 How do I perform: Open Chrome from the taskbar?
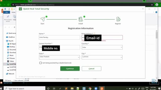pos(90,88)
